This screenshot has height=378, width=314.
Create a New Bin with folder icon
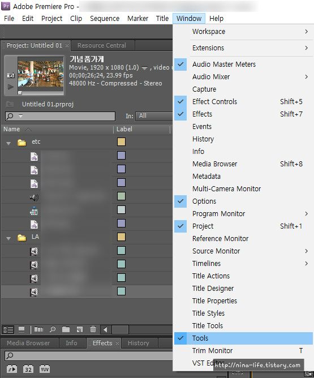tap(66, 329)
